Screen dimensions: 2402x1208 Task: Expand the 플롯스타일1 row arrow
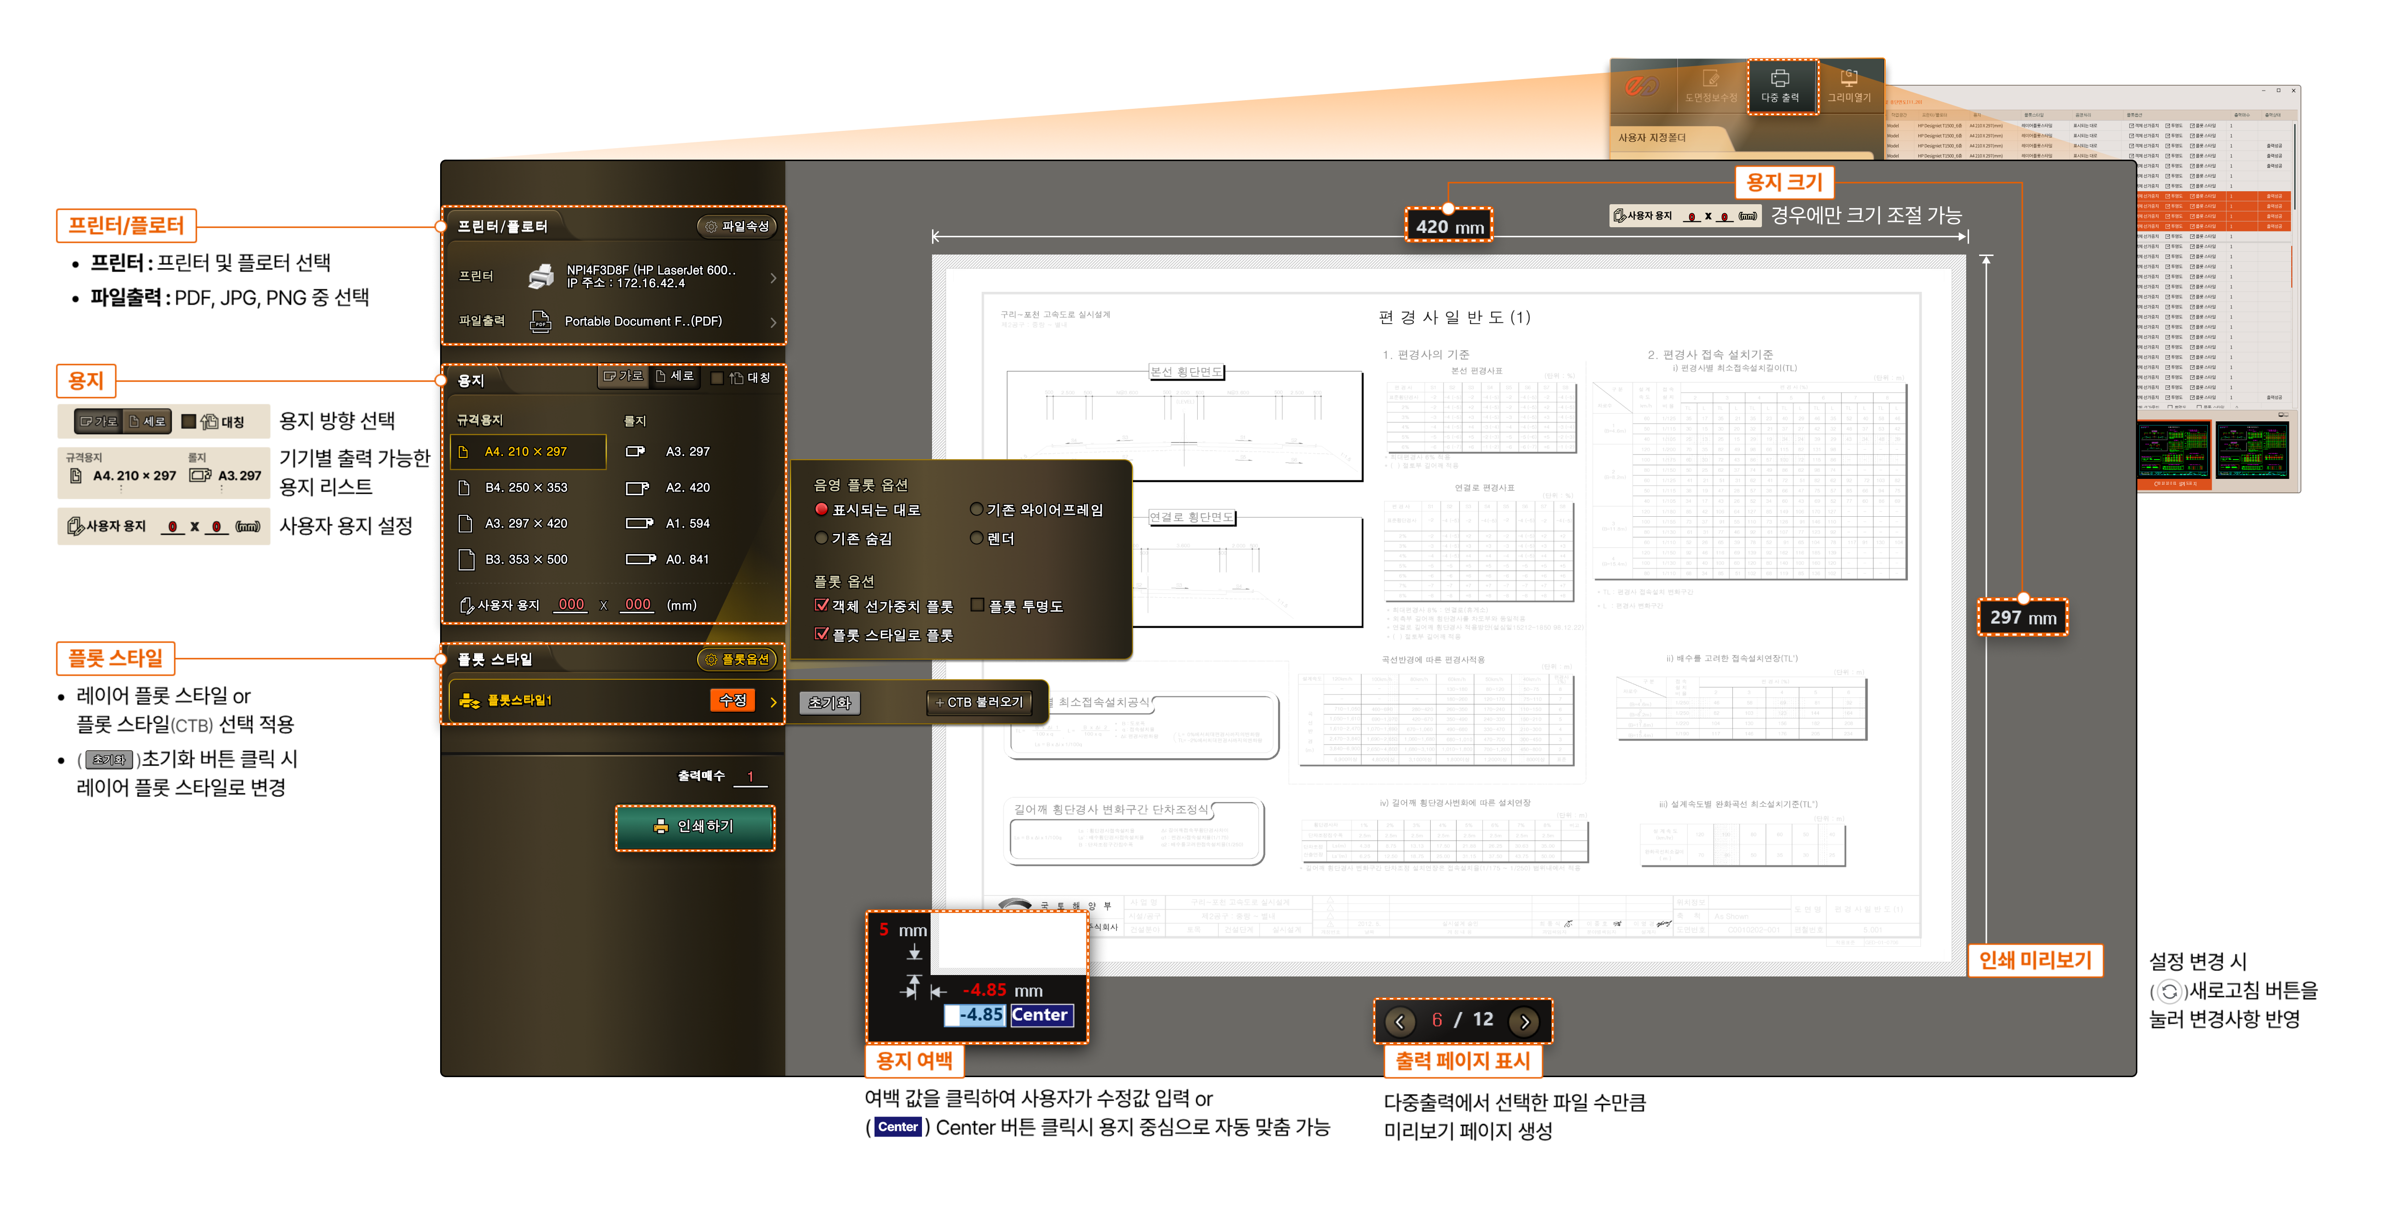tap(773, 702)
